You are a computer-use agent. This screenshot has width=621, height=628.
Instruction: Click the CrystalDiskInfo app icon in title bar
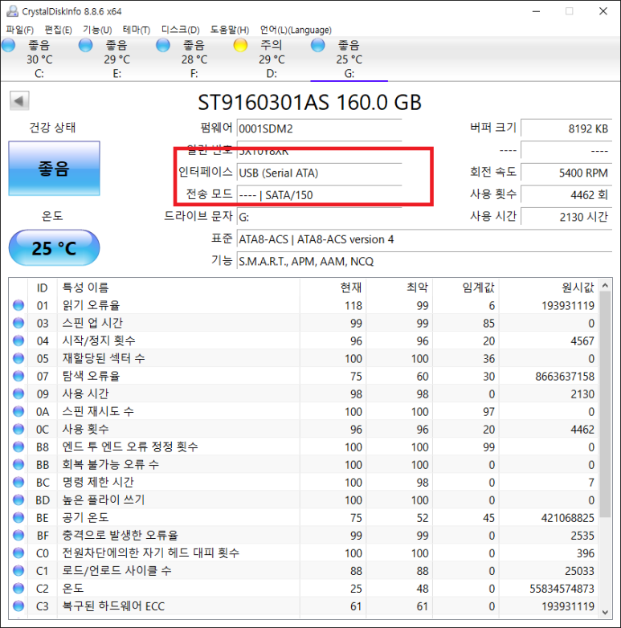click(x=12, y=11)
